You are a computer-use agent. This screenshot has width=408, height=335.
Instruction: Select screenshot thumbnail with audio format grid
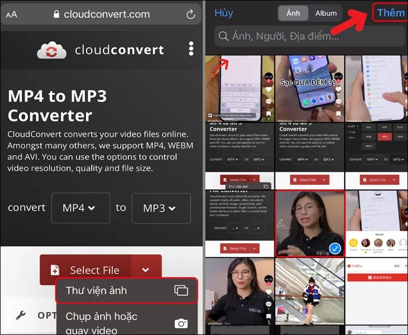(x=376, y=156)
